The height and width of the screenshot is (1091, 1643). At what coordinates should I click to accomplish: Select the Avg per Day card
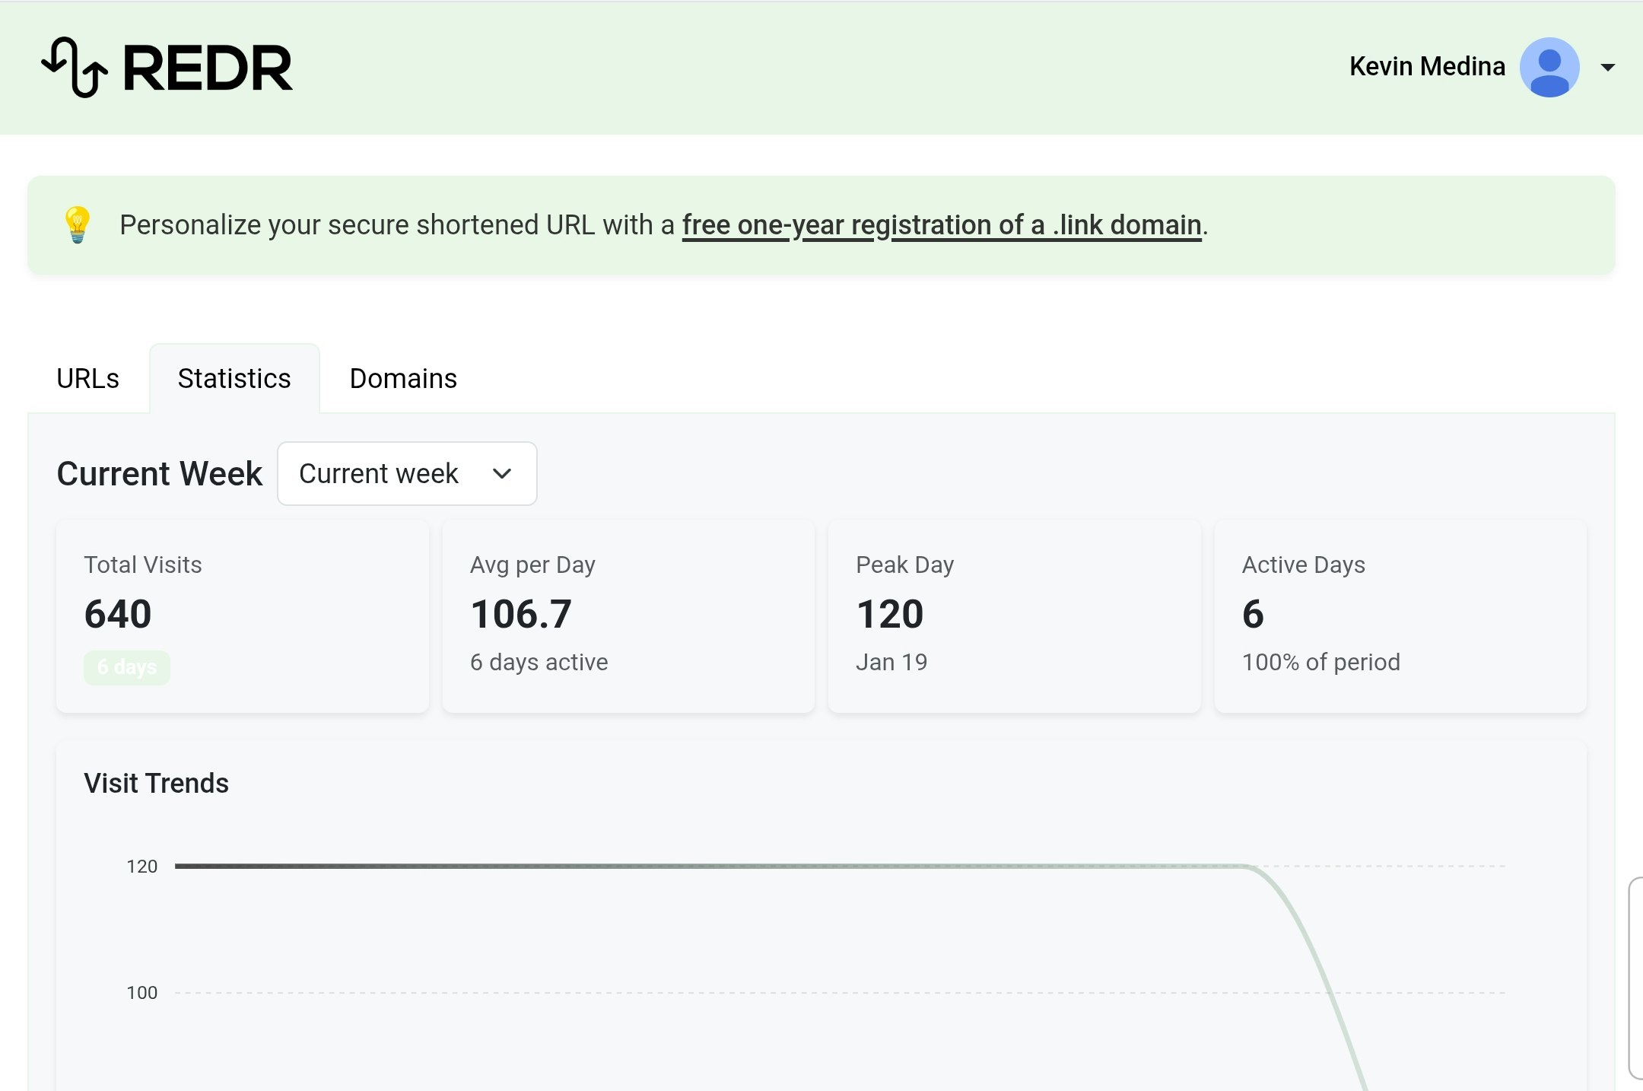coord(628,615)
